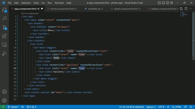This screenshot has height=109, width=195.
Task: Click the unsaved dot on app.component.html tab
Action: [x=42, y=8]
